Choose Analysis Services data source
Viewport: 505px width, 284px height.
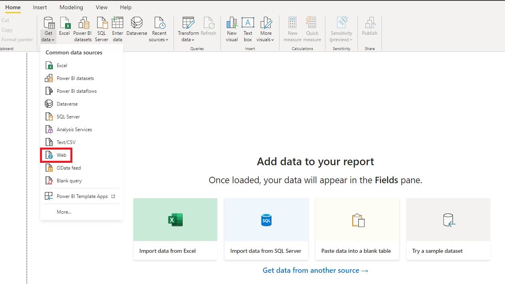click(x=82, y=130)
